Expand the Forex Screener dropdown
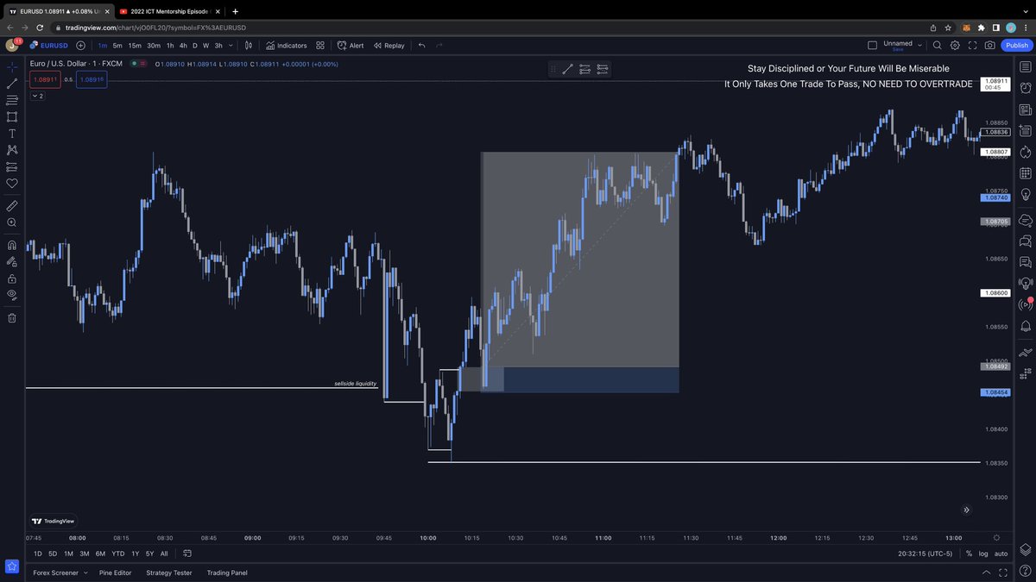The image size is (1036, 582). pyautogui.click(x=85, y=573)
